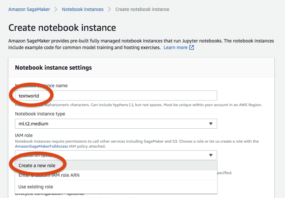Focus the notebook instance name field

133,96
